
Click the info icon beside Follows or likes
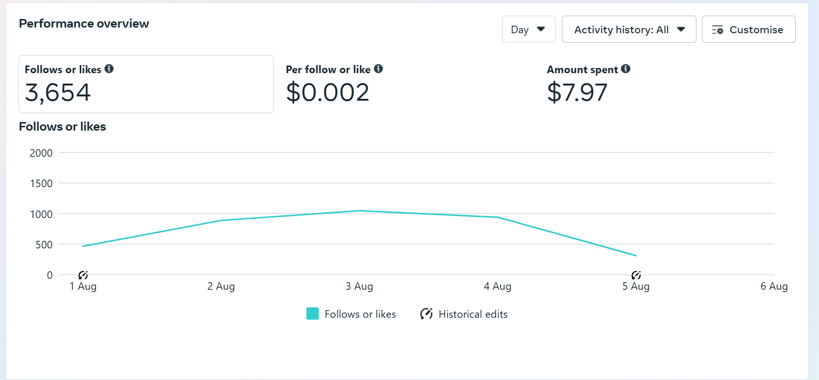point(109,69)
